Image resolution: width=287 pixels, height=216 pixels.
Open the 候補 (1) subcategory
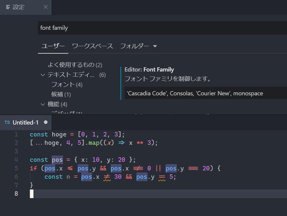click(x=61, y=94)
